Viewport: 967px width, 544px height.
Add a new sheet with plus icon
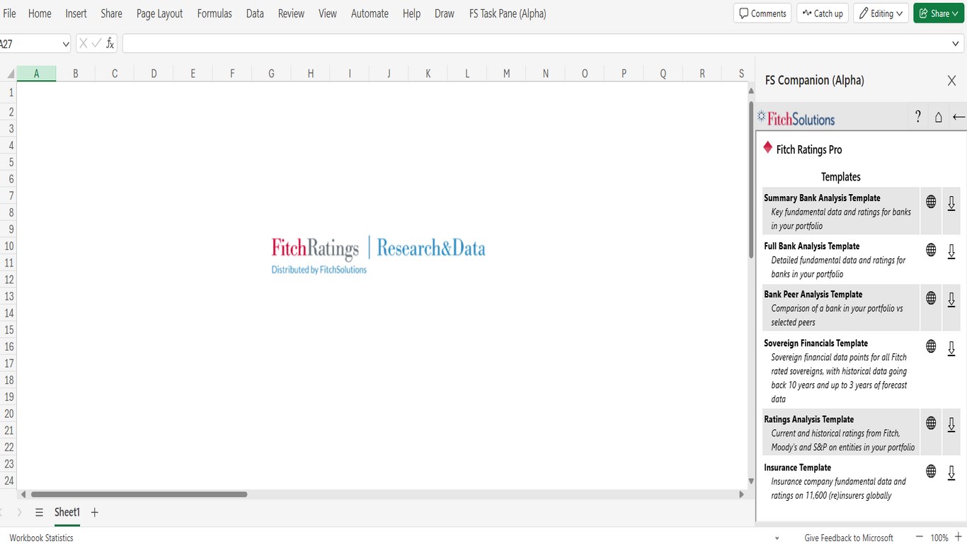95,512
